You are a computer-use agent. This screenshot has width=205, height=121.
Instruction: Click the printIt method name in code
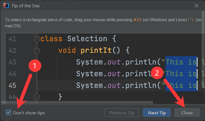[x=94, y=51]
